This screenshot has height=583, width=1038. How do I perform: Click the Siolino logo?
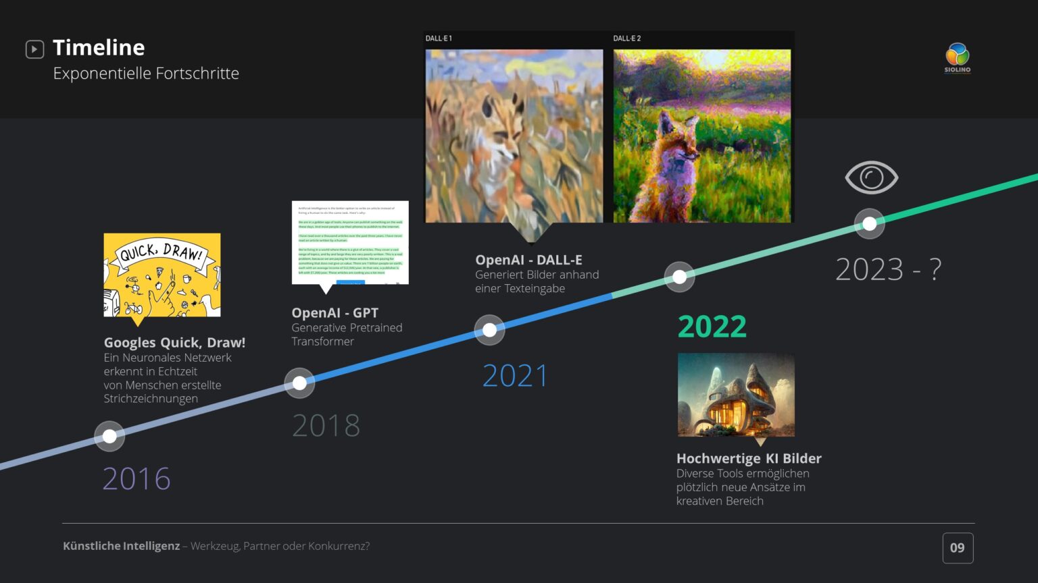[x=957, y=57]
